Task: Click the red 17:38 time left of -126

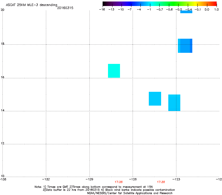Action: click(118, 182)
